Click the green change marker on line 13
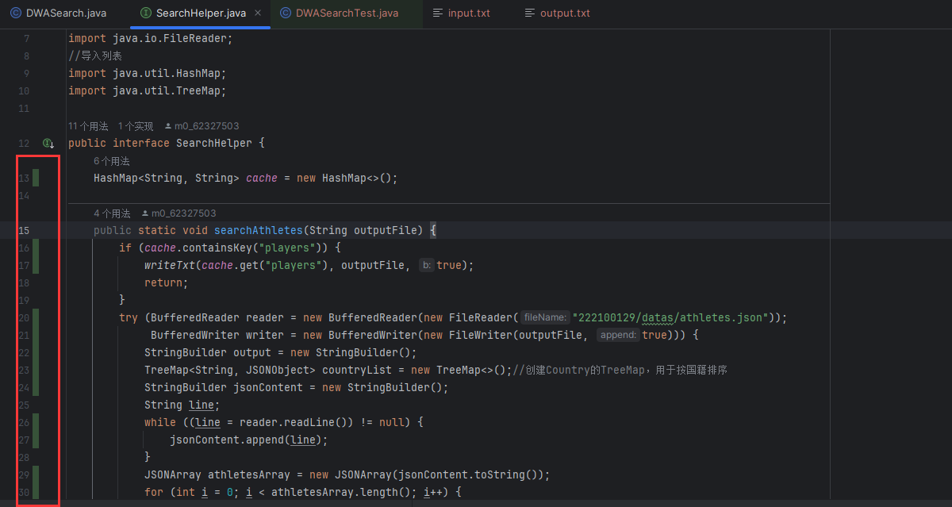The height and width of the screenshot is (507, 952). tap(36, 179)
